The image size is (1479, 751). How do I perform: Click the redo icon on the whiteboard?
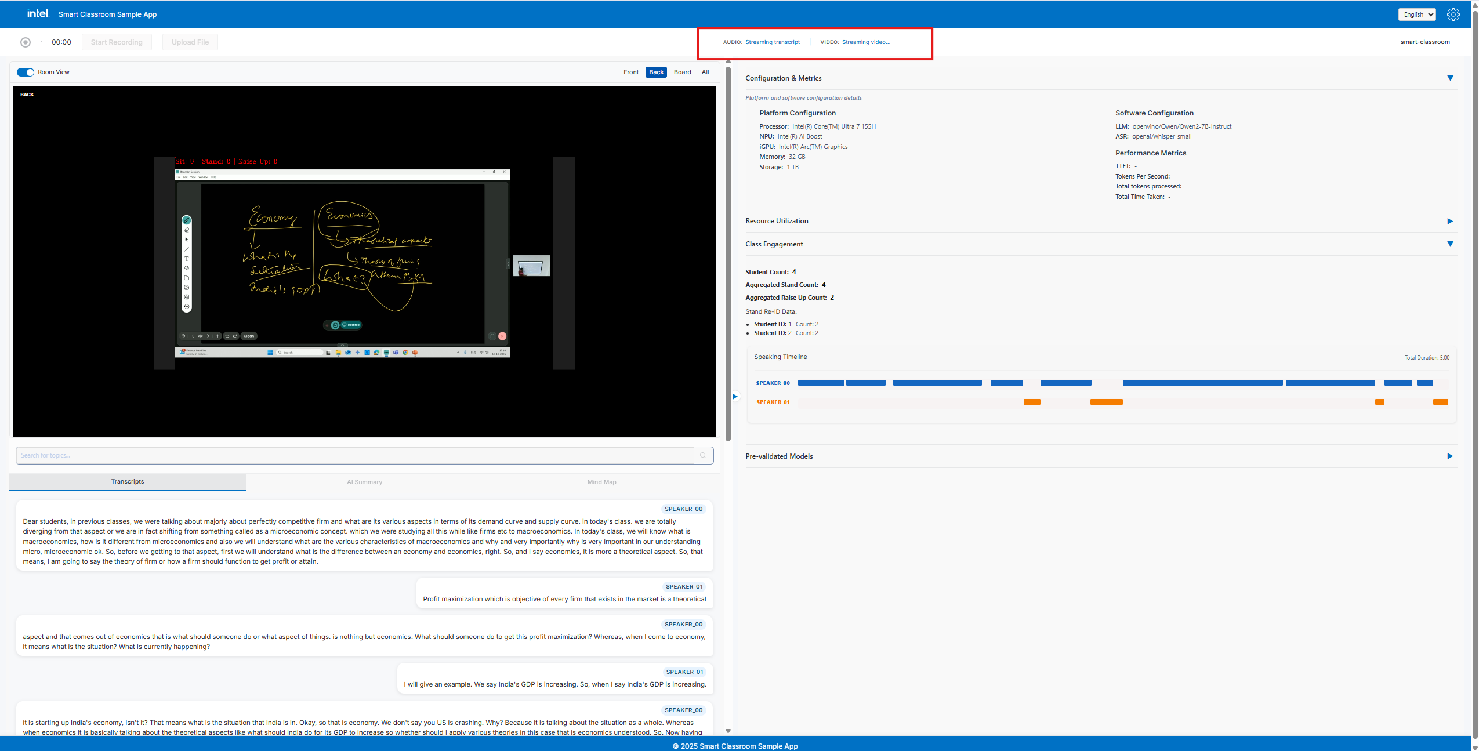tap(235, 336)
